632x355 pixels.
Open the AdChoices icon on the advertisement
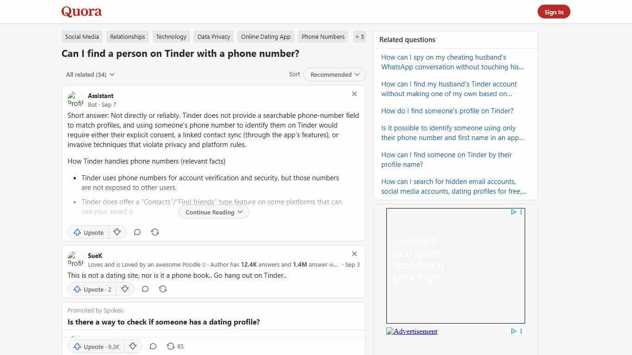tap(514, 212)
